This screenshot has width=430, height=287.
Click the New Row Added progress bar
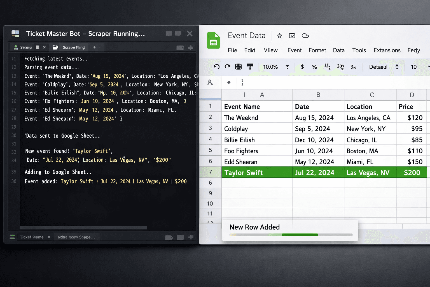click(291, 235)
